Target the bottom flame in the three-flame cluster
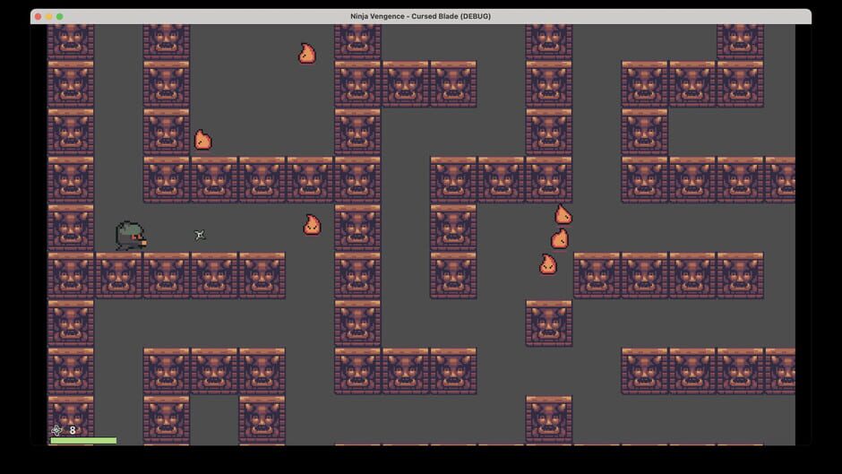The width and height of the screenshot is (842, 474). pos(548,264)
